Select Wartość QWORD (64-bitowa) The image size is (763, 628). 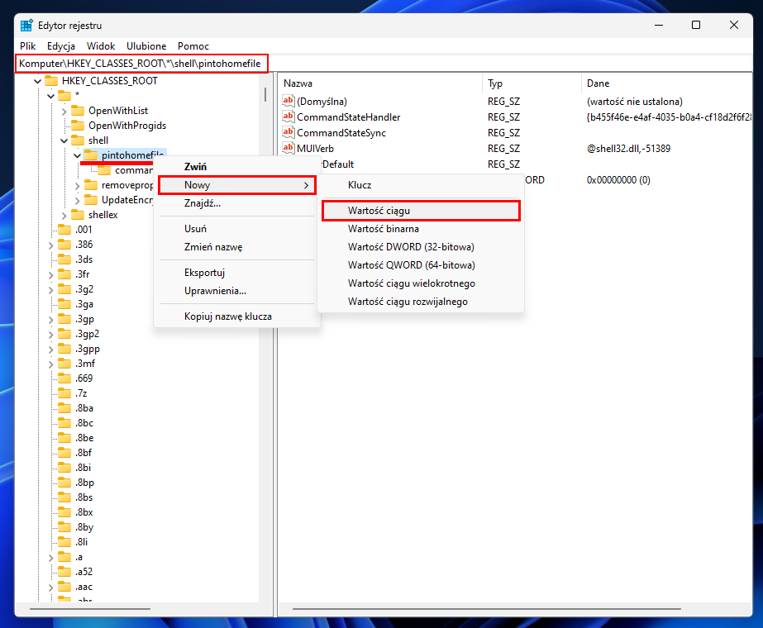[421, 265]
